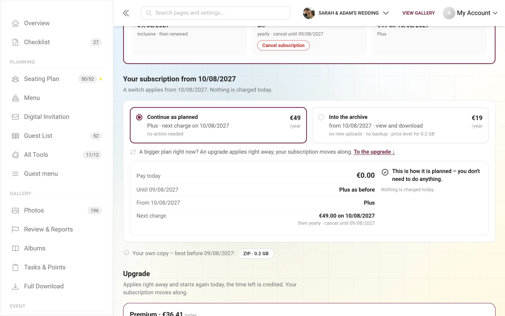Screen dimensions: 505x316
Task: Click the Menu cake icon
Action: pos(15,98)
